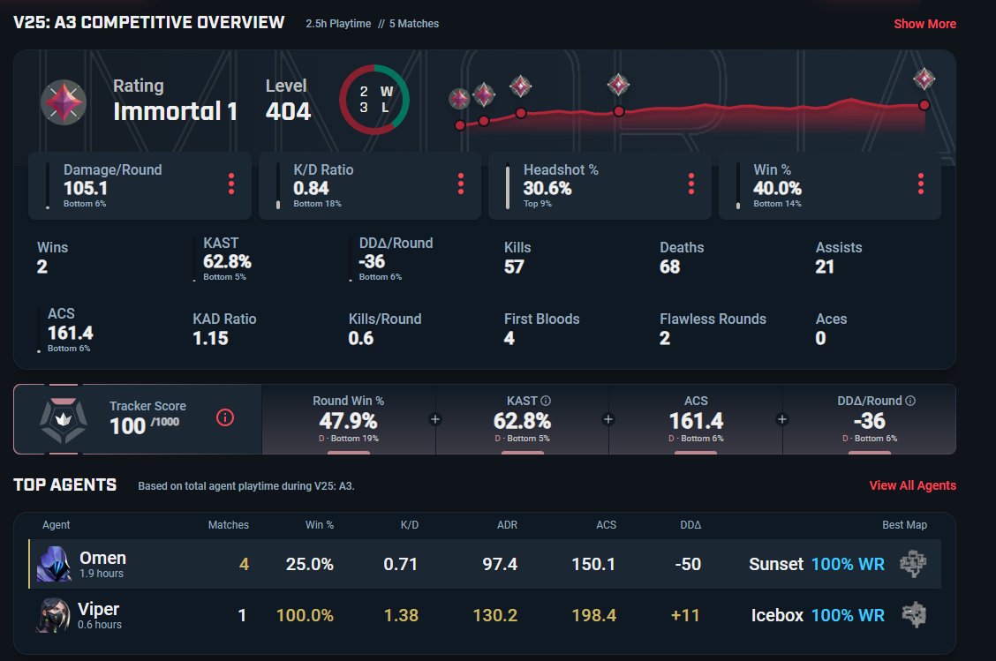Image resolution: width=996 pixels, height=661 pixels.
Task: Click Omen agent portrait
Action: tap(54, 564)
